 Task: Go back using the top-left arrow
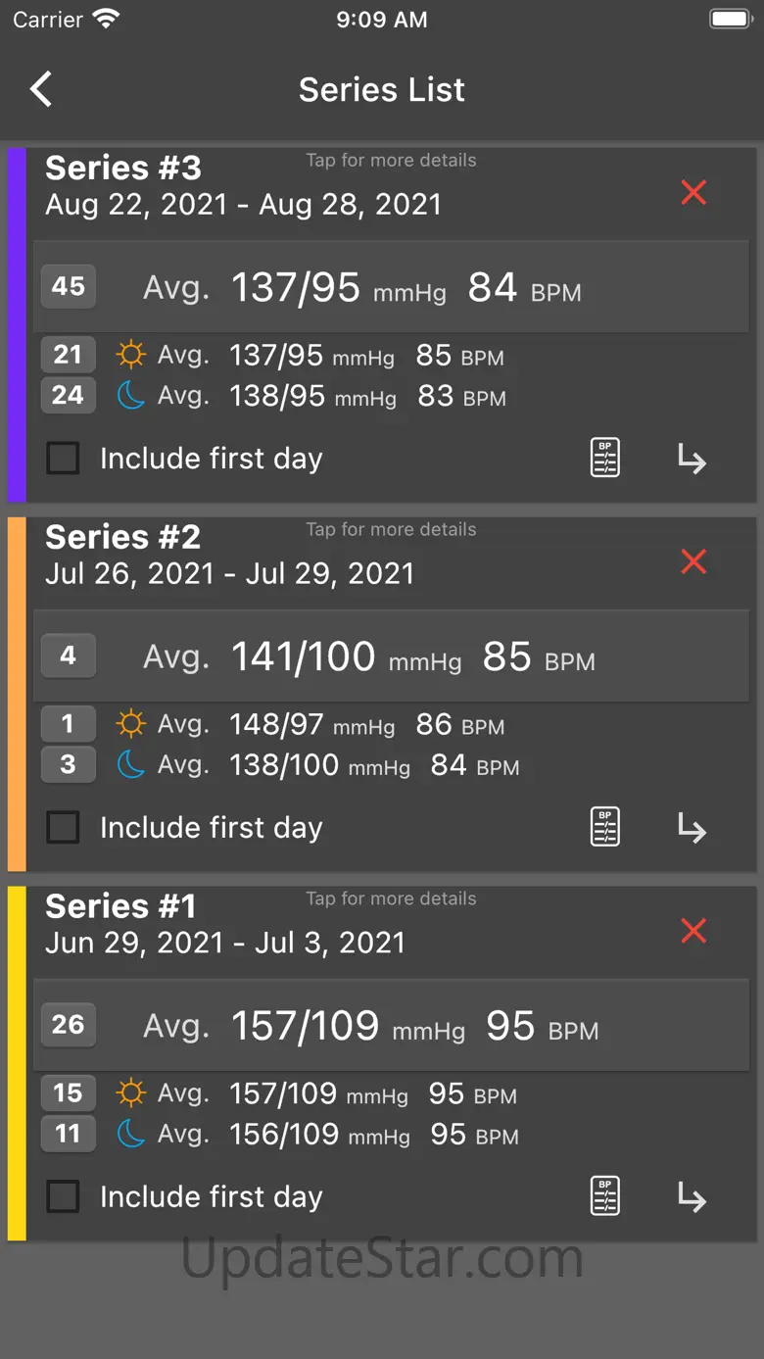click(x=41, y=89)
